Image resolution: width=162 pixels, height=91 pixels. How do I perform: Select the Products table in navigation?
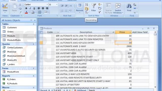pos(11,36)
